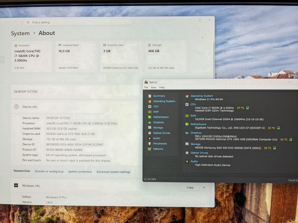Click the Windows flag icon beside Operating System heading
This screenshot has width=298, height=223.
pyautogui.click(x=187, y=96)
